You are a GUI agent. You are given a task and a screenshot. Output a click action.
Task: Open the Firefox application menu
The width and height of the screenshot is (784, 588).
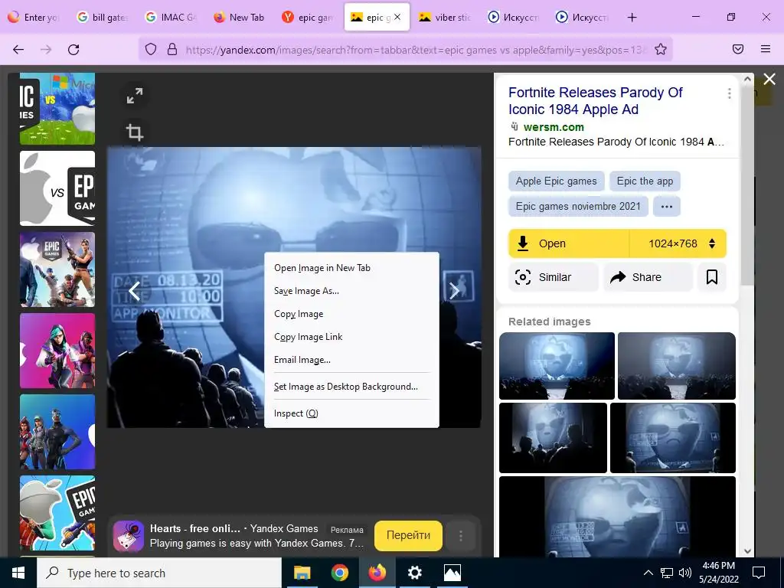click(766, 49)
